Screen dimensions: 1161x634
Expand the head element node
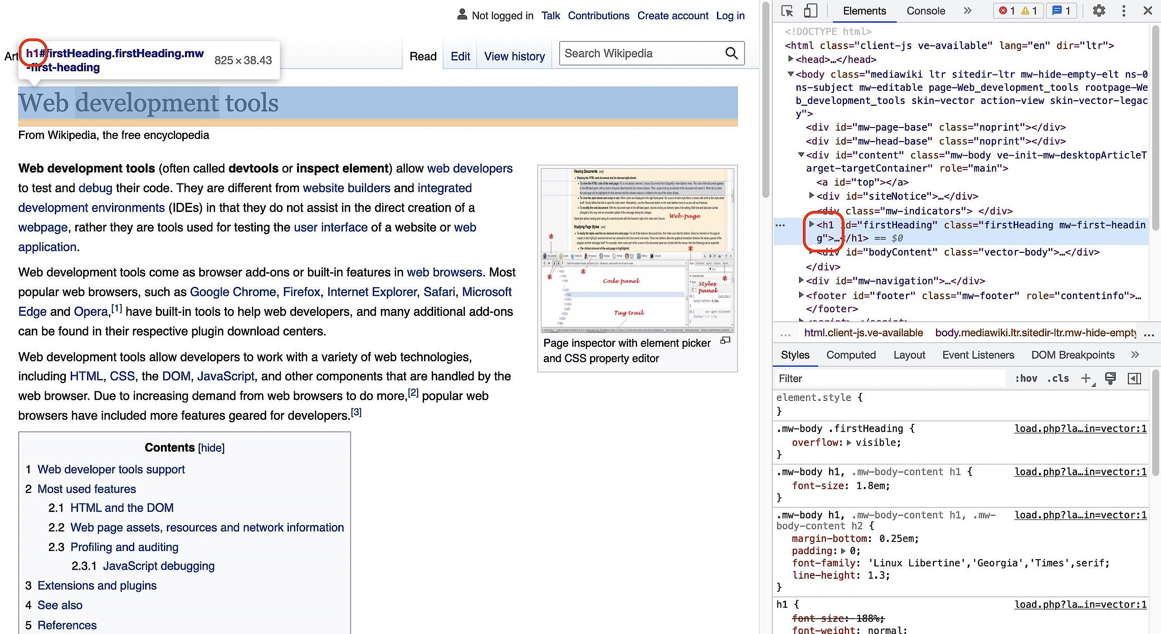point(790,59)
